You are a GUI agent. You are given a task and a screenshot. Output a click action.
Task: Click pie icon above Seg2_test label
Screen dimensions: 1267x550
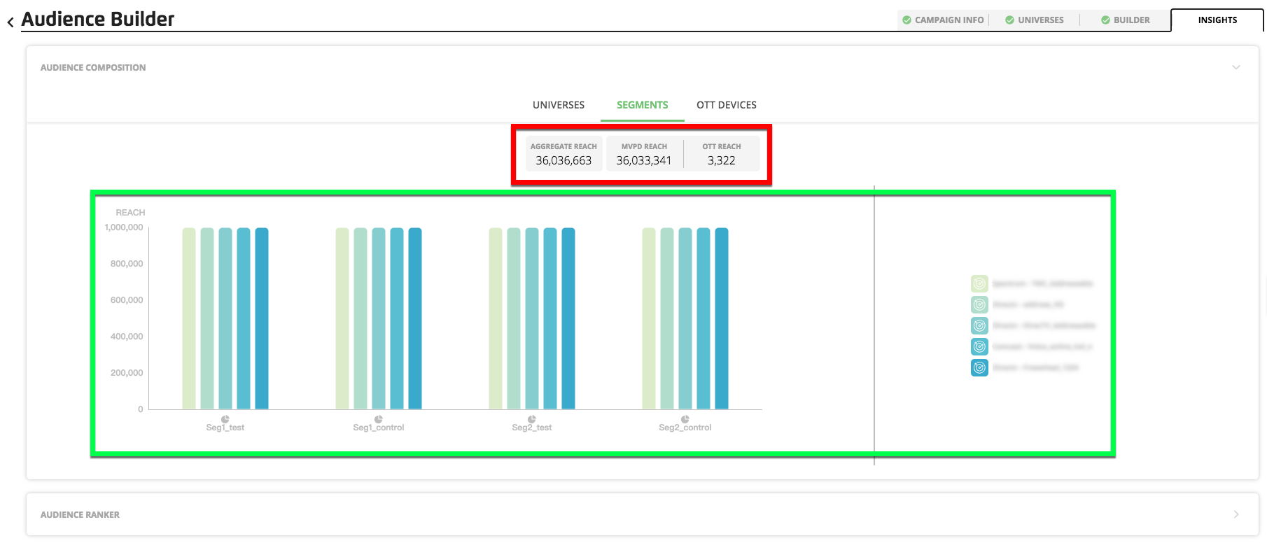pos(532,419)
